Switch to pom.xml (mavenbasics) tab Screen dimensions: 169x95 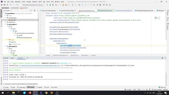[x=49, y=11]
